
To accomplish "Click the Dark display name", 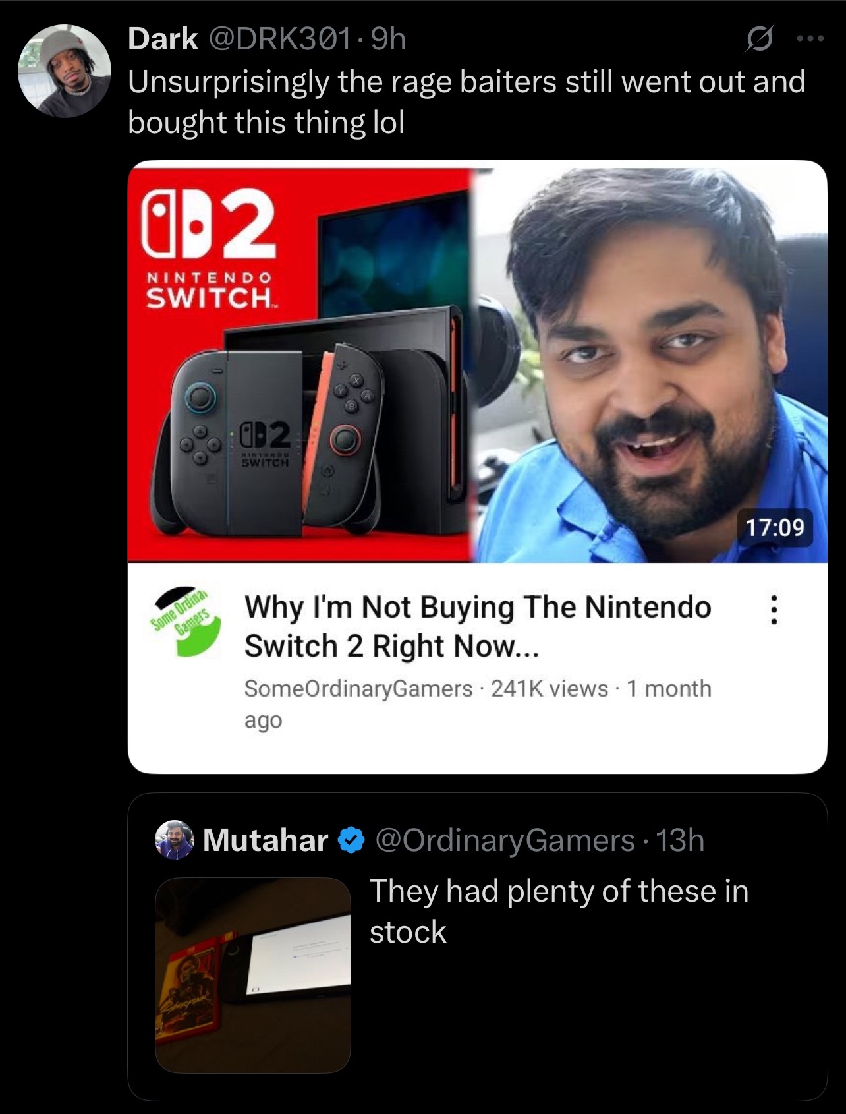I will [163, 39].
